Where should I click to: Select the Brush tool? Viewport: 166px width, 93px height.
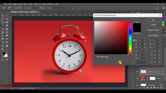(3, 29)
